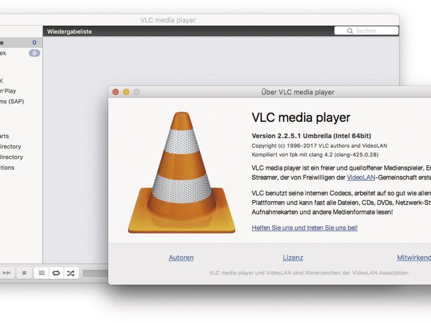431x323 pixels.
Task: Click the Über VLC media player title bar
Action: tap(298, 92)
